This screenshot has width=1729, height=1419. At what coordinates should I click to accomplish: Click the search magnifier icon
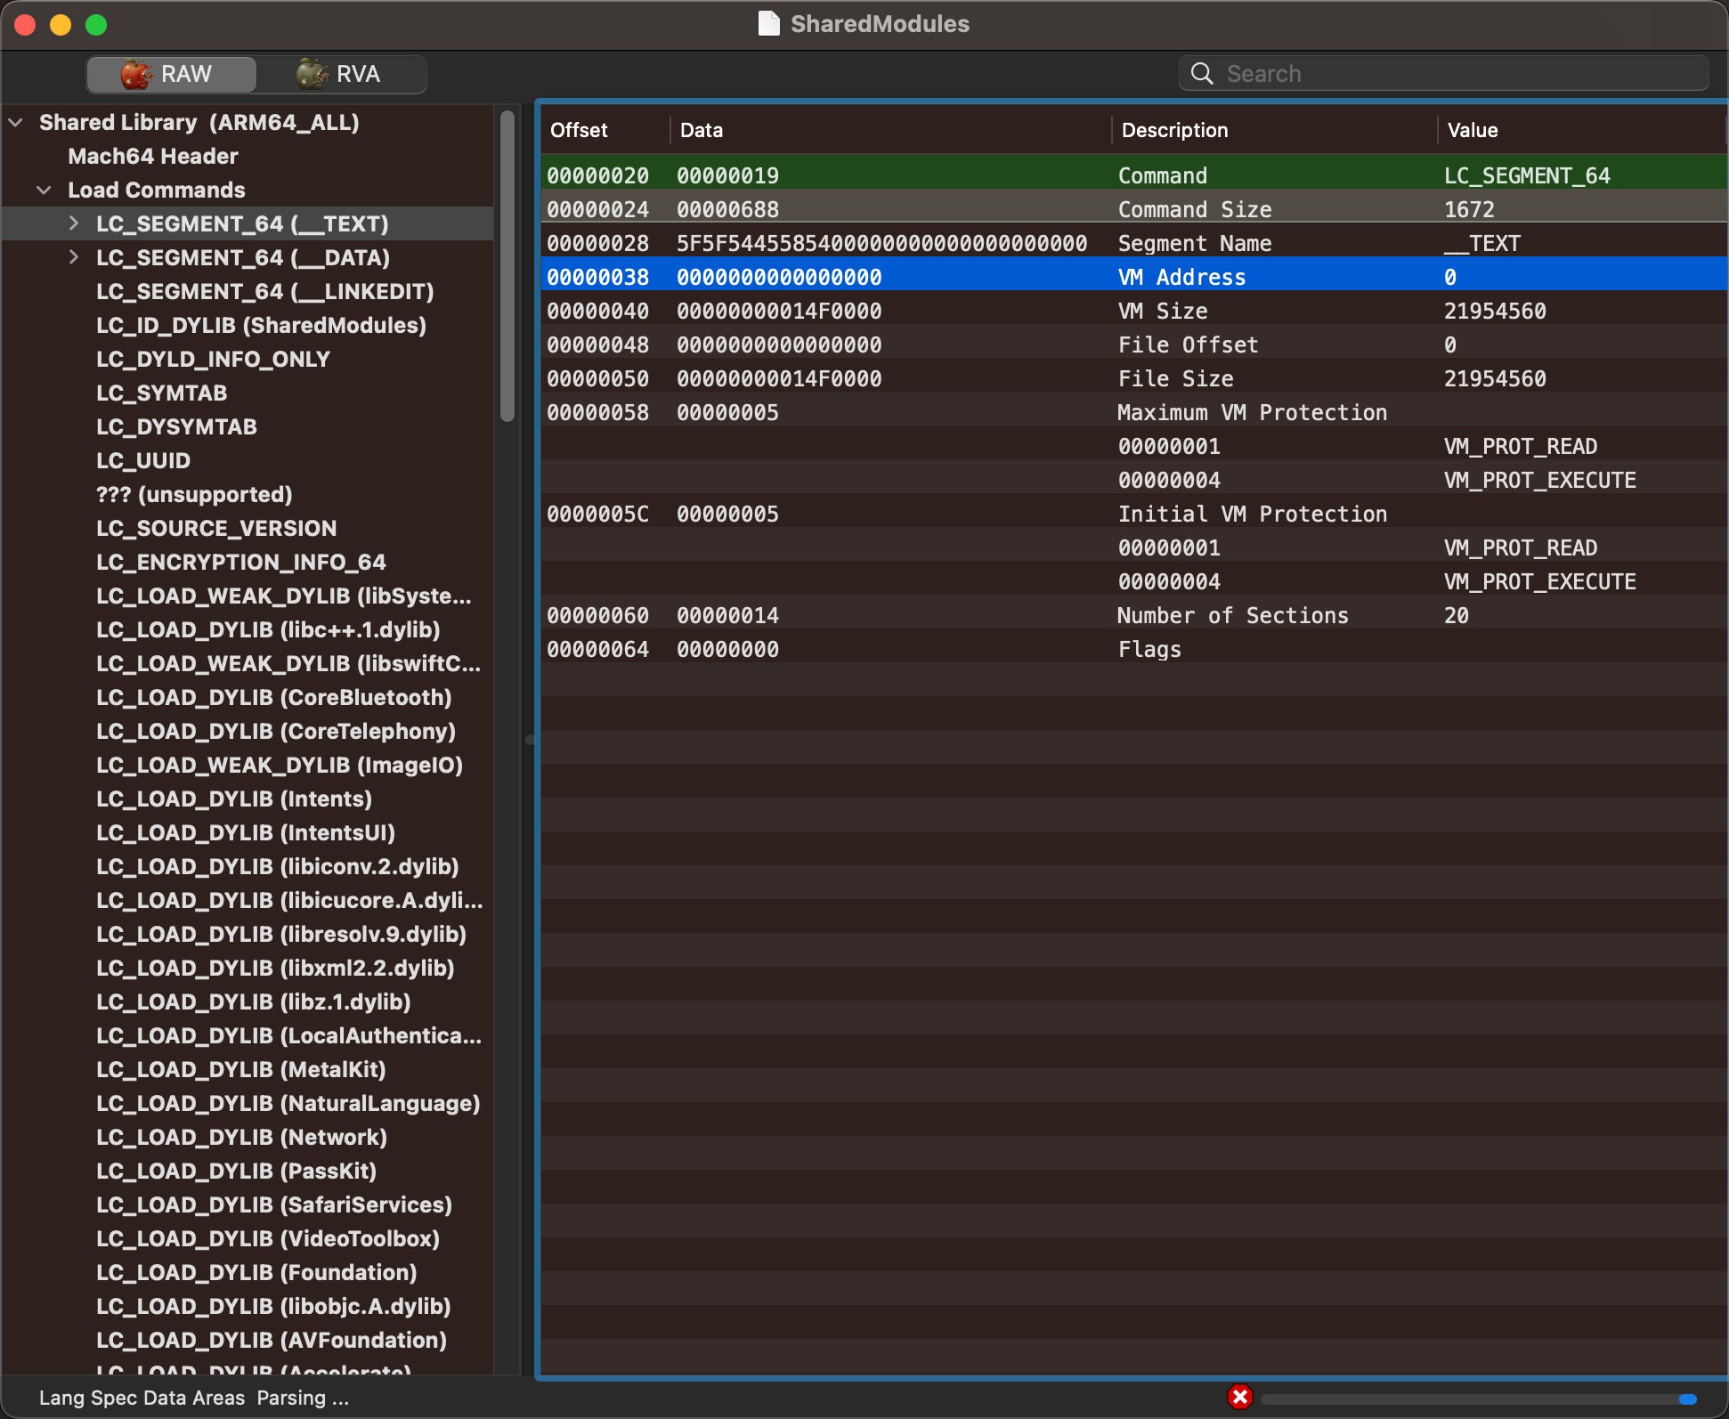(1202, 74)
